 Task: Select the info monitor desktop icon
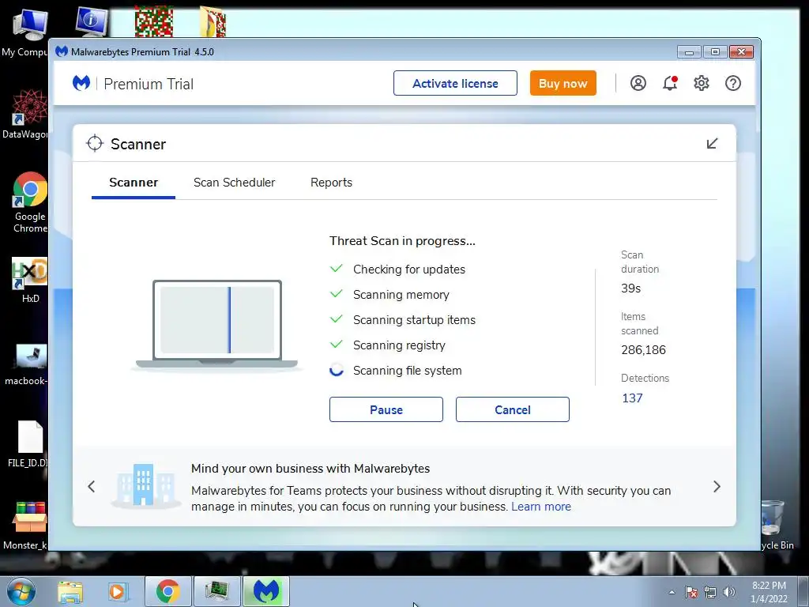click(x=92, y=21)
